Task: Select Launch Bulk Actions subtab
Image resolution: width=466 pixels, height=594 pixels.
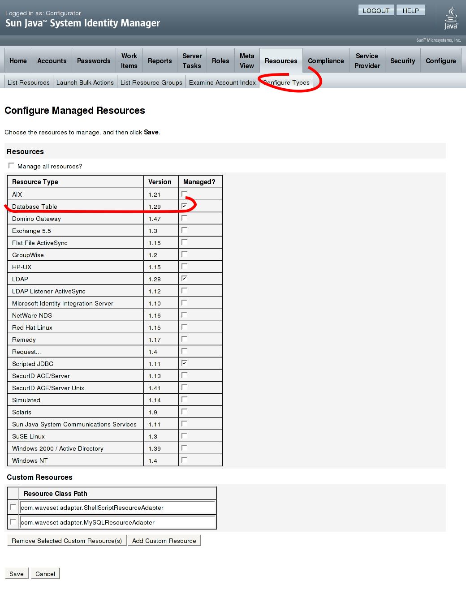Action: [x=85, y=82]
